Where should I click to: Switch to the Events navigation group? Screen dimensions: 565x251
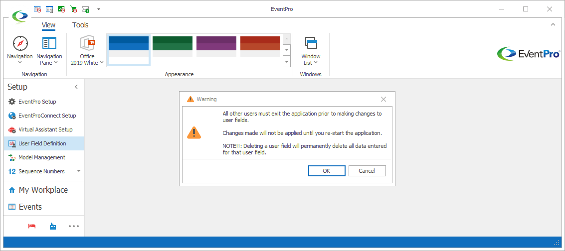(x=43, y=207)
